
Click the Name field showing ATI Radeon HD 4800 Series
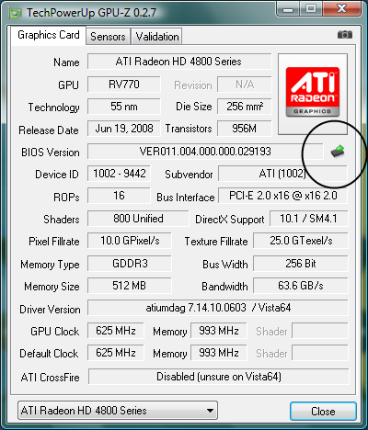(179, 62)
